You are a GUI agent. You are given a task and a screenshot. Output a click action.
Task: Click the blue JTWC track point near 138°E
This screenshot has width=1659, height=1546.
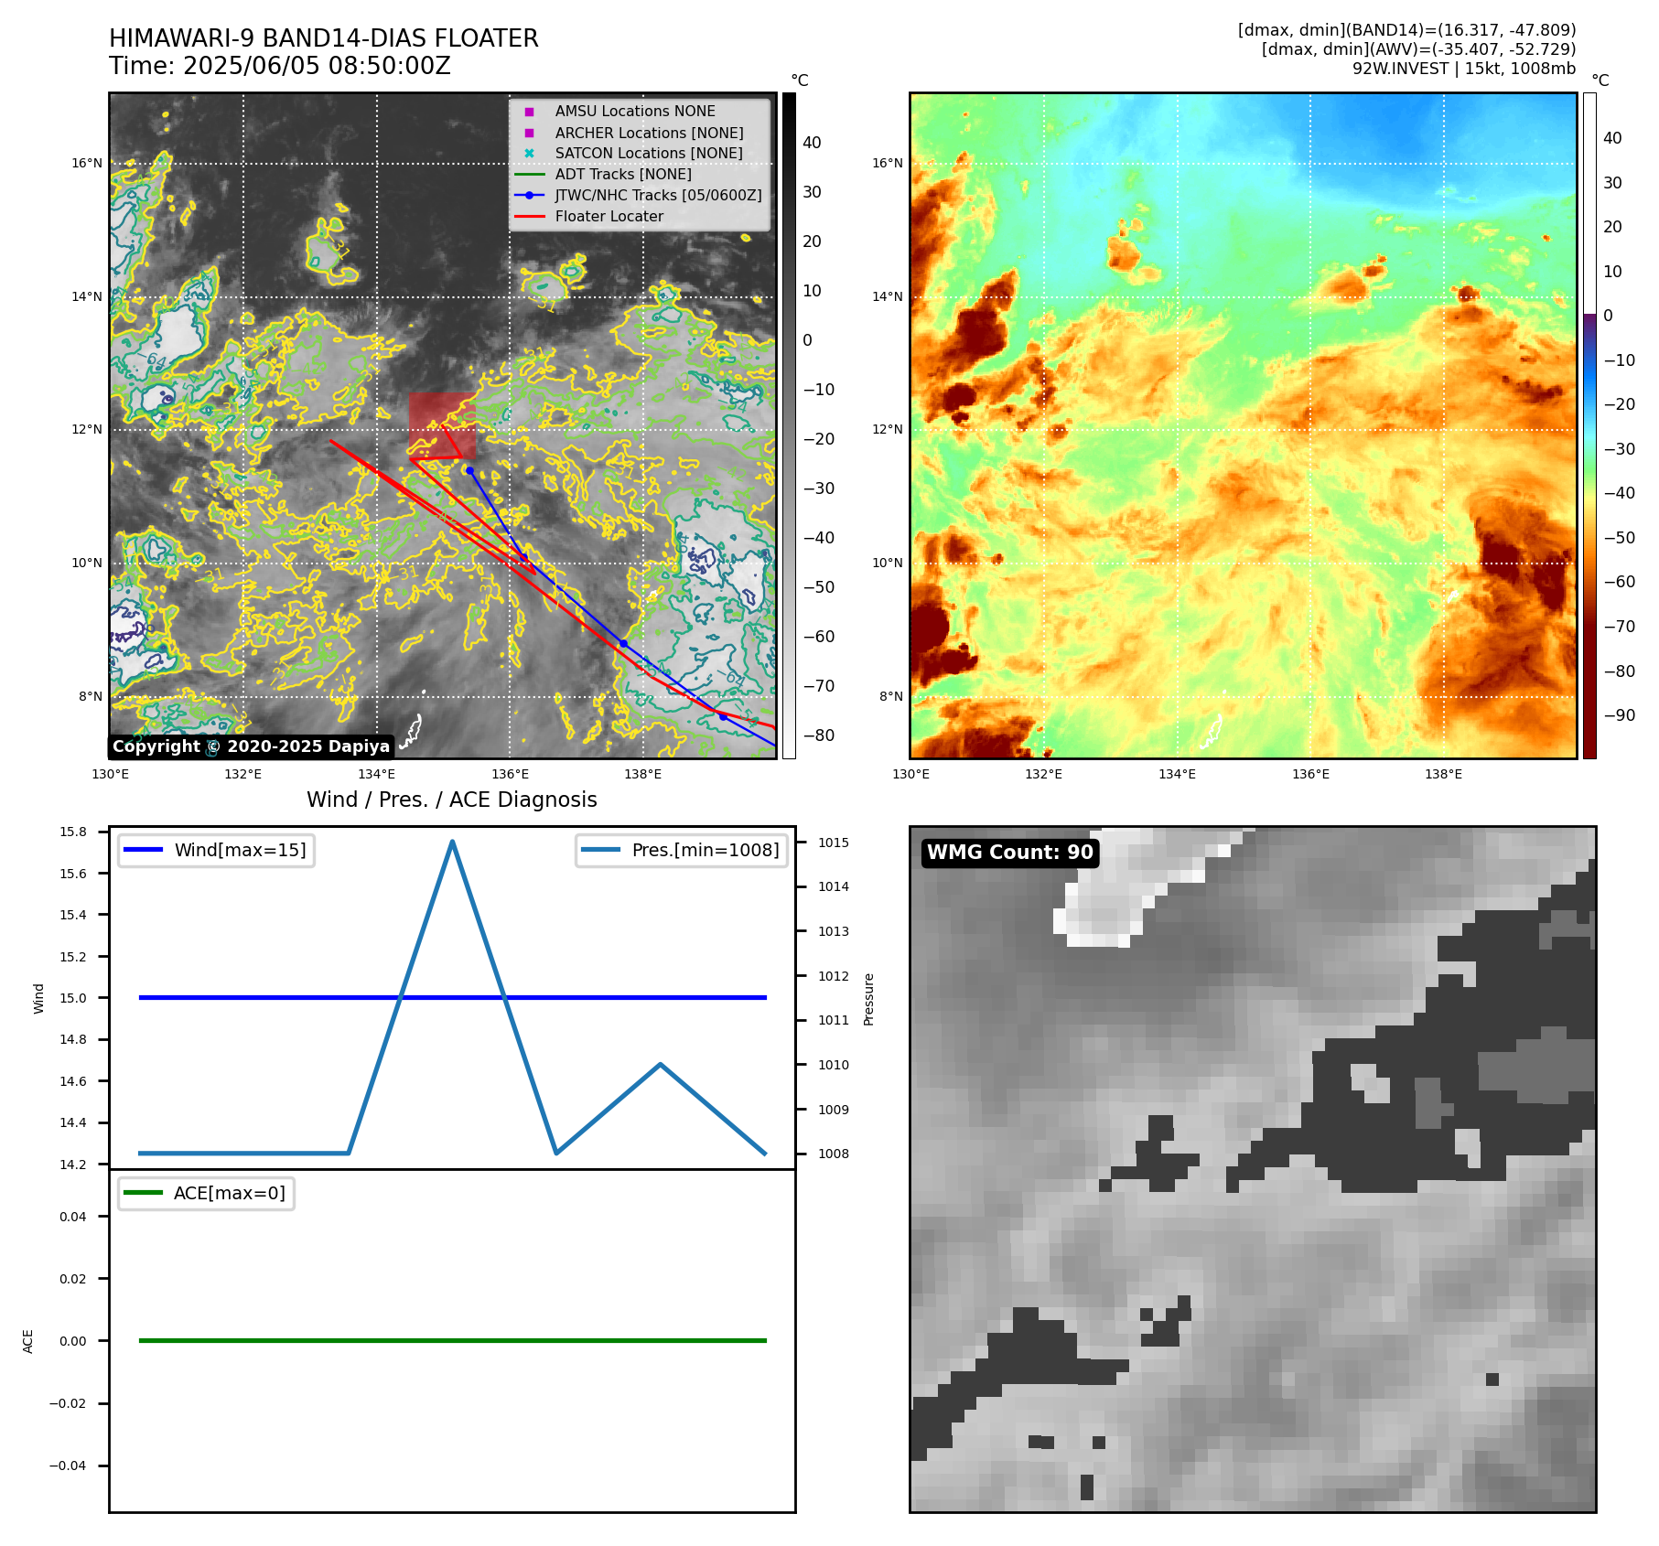tap(623, 643)
